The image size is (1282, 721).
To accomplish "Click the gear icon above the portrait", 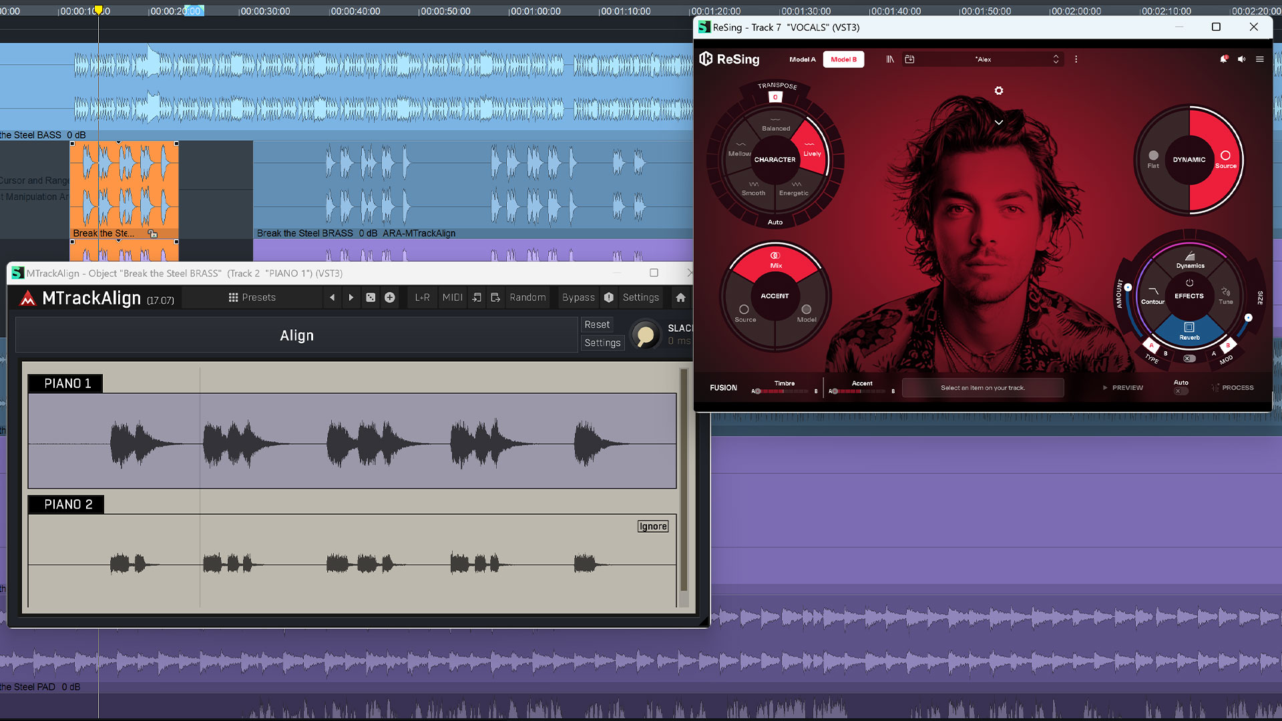I will (x=999, y=91).
